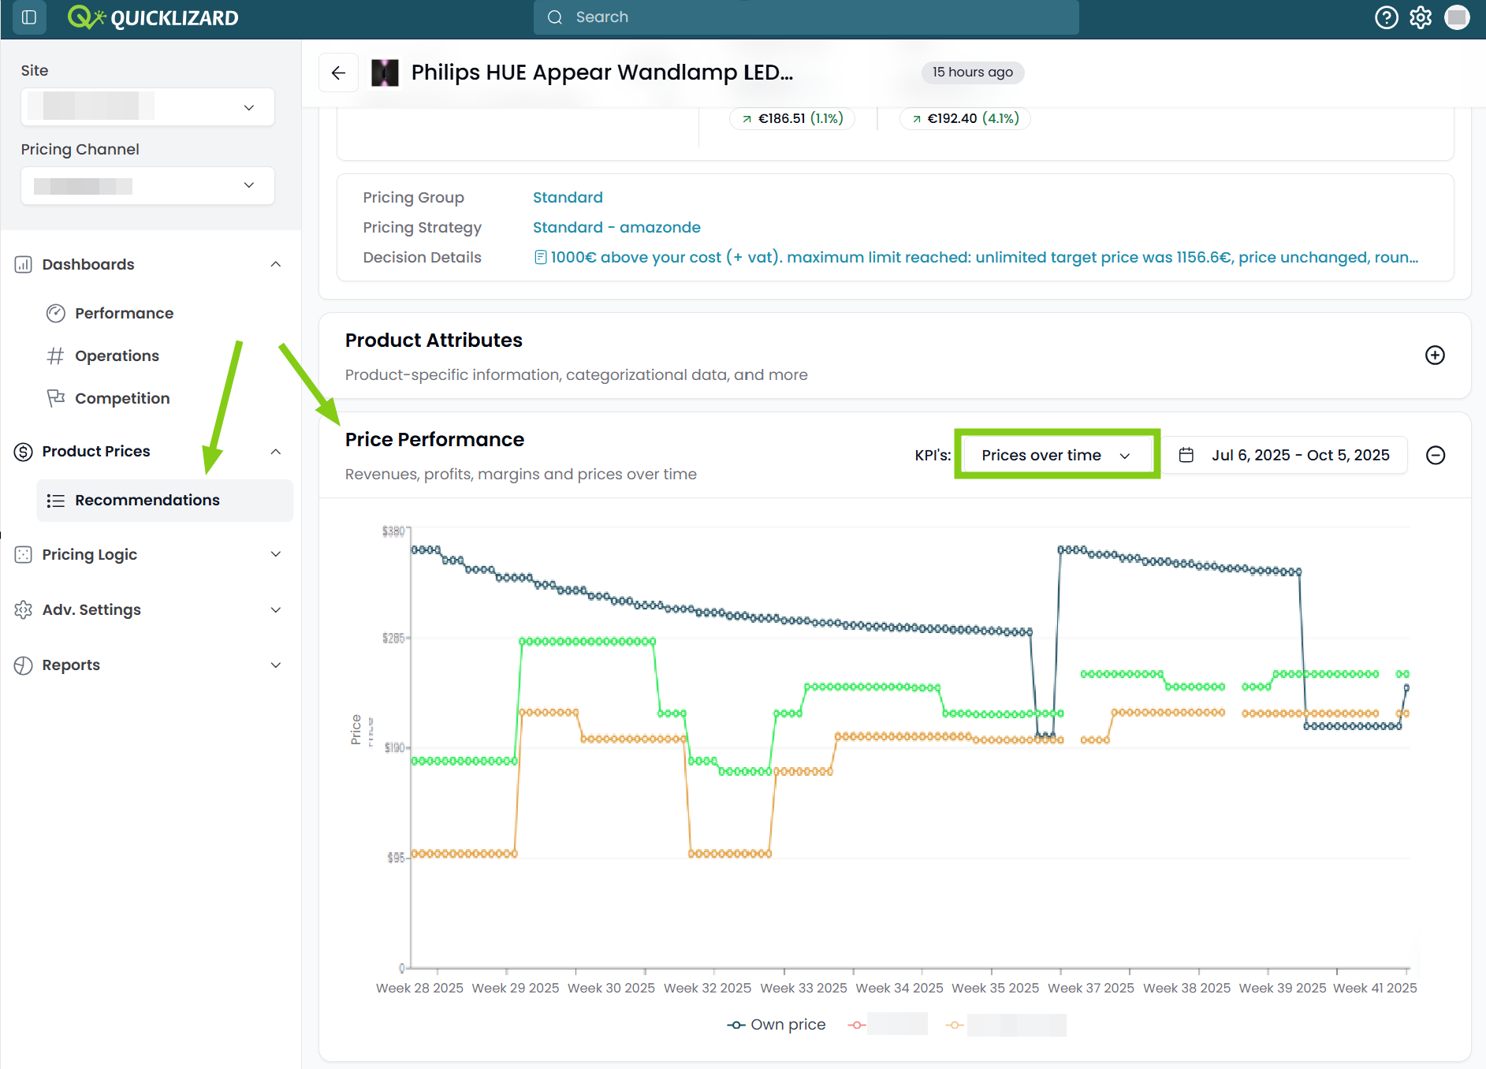Click the Operations hash icon
The height and width of the screenshot is (1069, 1486).
point(56,356)
